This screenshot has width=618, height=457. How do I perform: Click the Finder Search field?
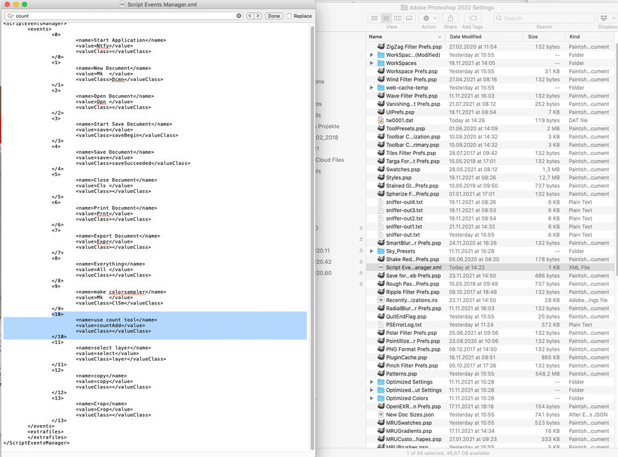(x=544, y=18)
